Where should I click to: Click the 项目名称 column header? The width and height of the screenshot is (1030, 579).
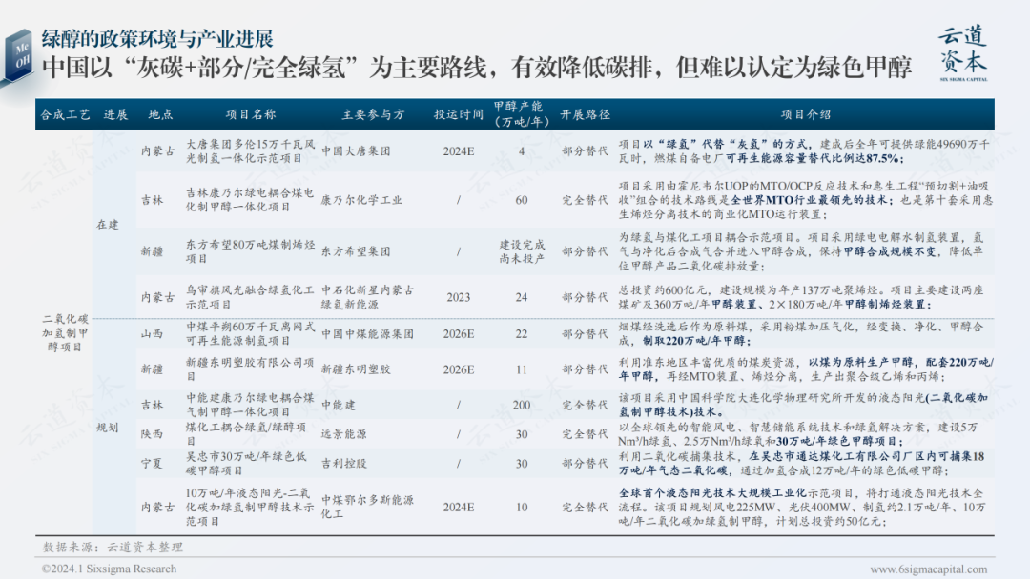click(x=250, y=114)
